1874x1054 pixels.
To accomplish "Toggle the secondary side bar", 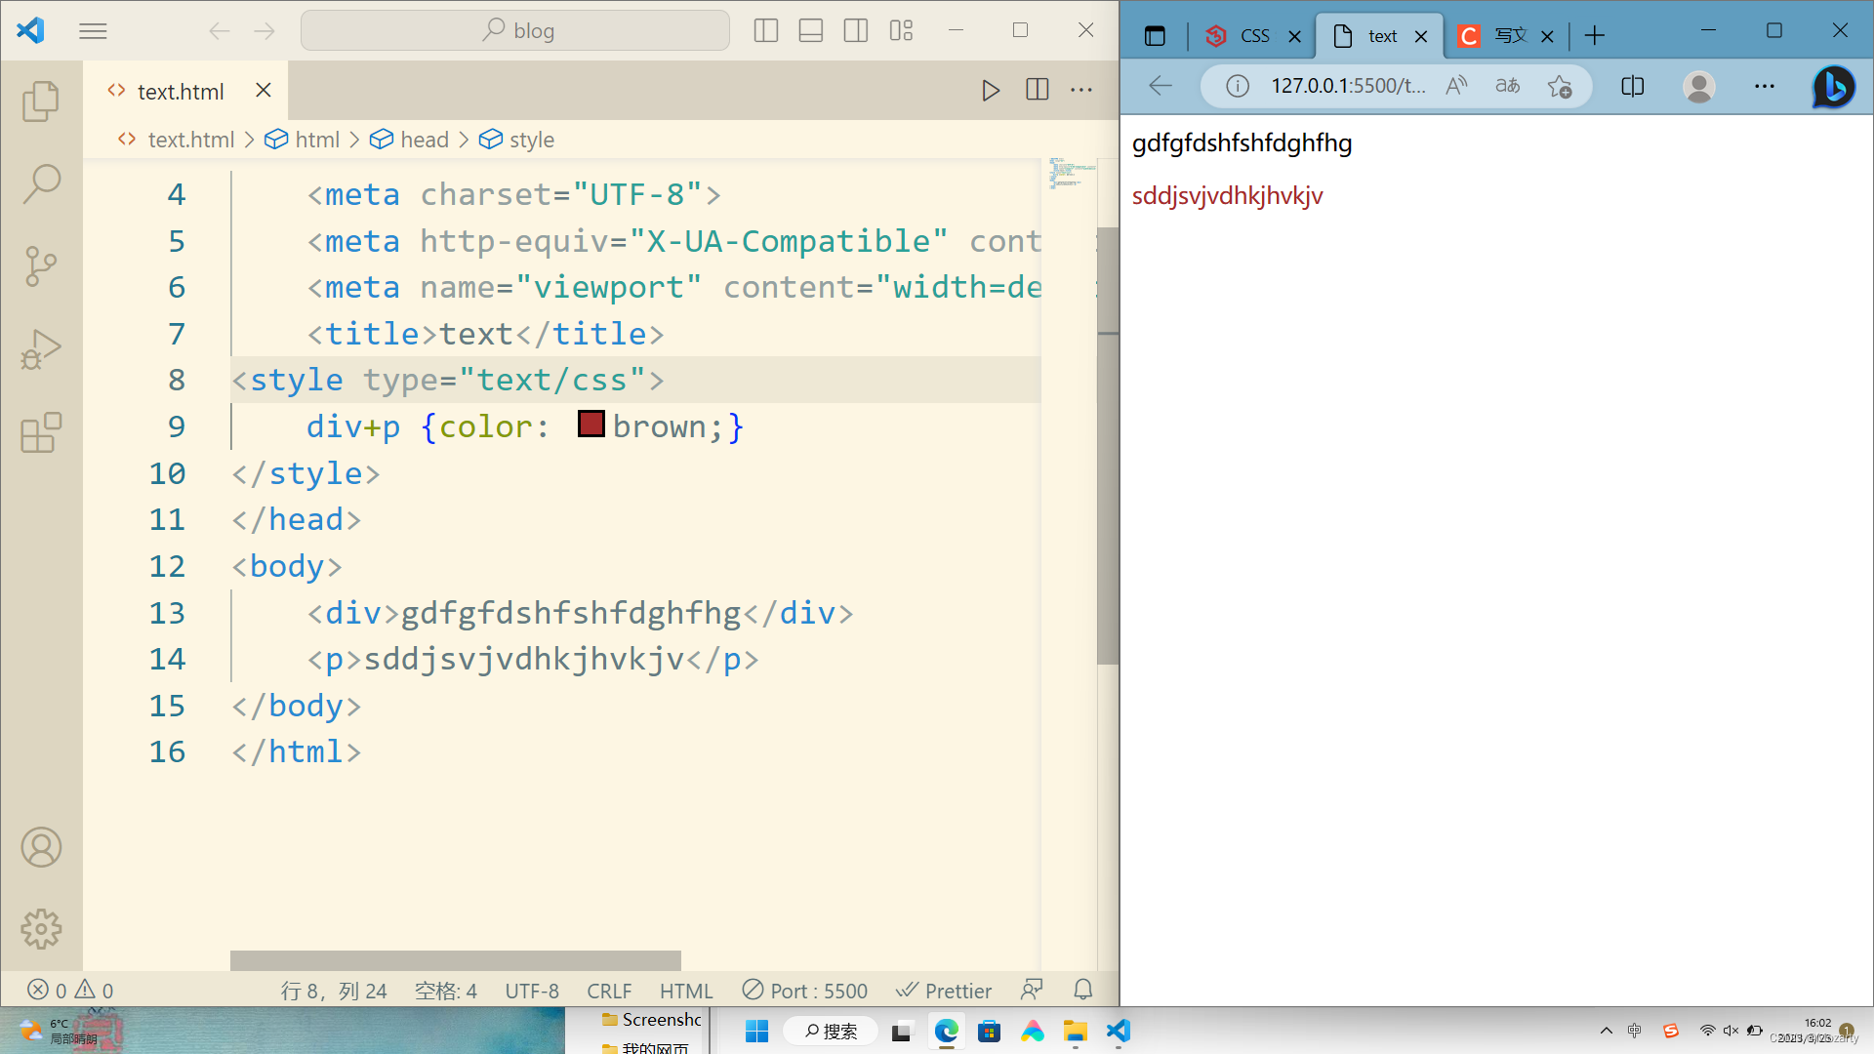I will point(856,30).
